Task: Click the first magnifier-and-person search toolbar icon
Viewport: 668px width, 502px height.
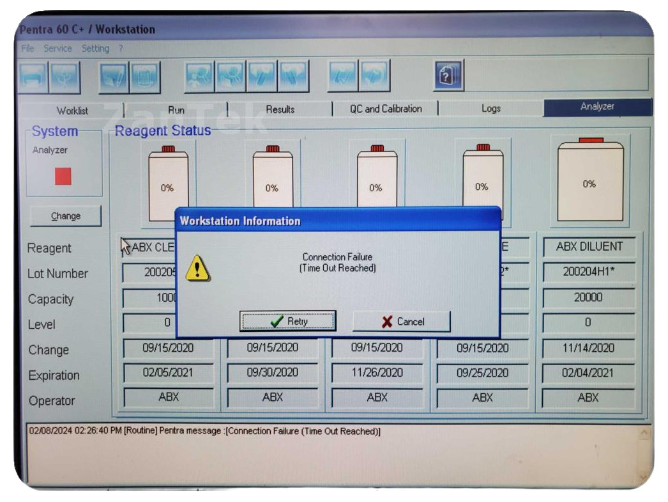Action: (x=199, y=76)
